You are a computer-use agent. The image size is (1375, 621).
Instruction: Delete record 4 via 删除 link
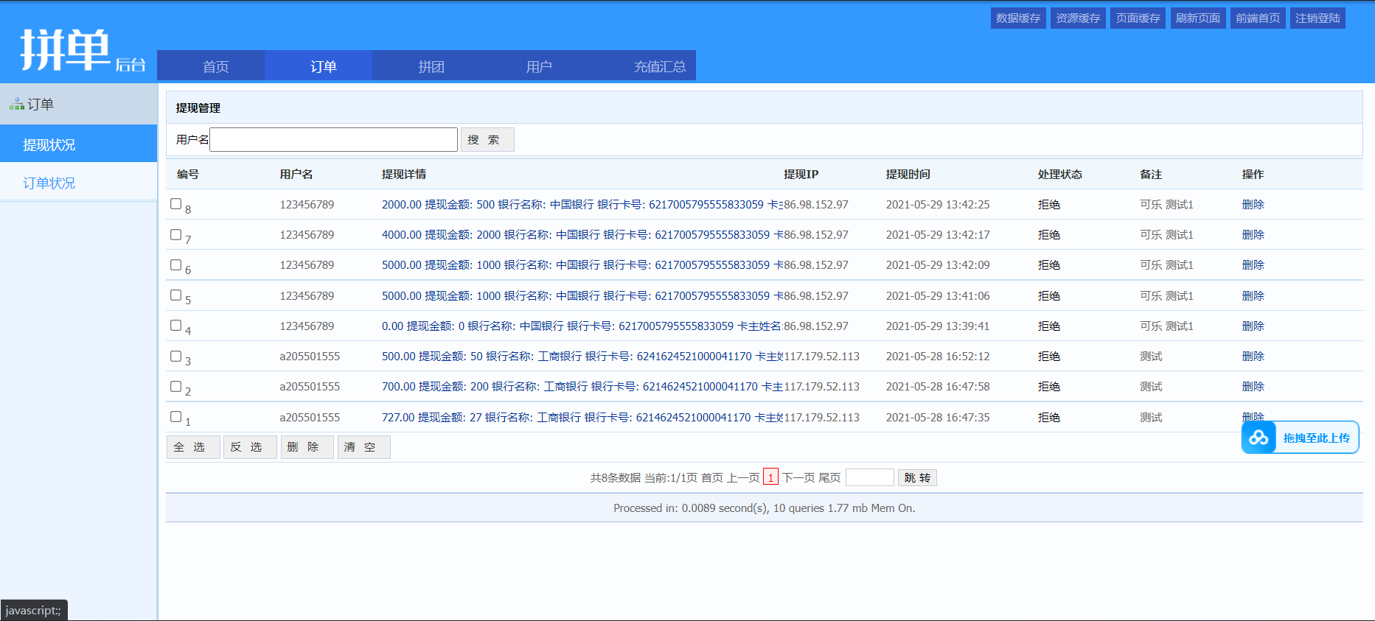[x=1253, y=326]
